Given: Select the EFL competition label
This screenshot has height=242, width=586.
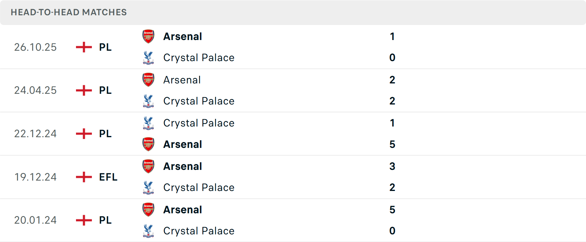Looking at the screenshot, I should point(108,177).
